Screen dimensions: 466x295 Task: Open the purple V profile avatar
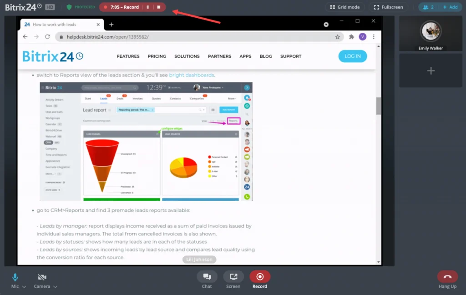click(362, 37)
